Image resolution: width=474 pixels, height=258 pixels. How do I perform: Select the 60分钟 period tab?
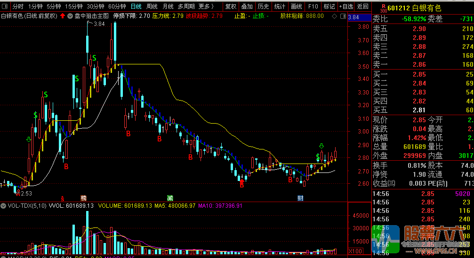click(x=117, y=6)
